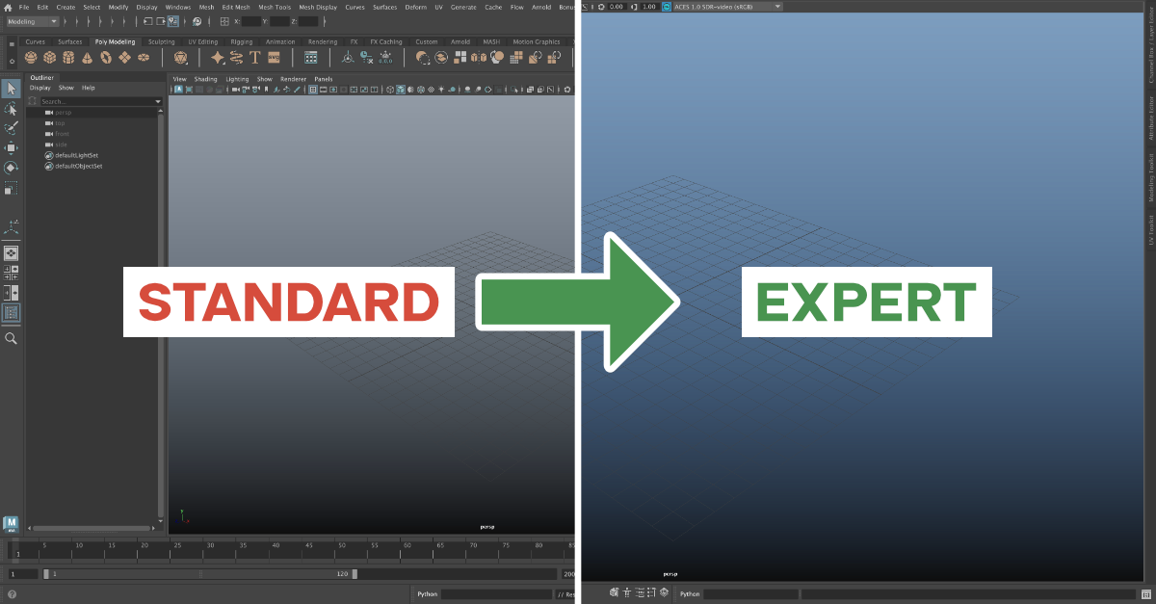Expand the ACES 1.0 SDR-video view transform dropdown
The width and height of the screenshot is (1156, 604).
tap(777, 7)
